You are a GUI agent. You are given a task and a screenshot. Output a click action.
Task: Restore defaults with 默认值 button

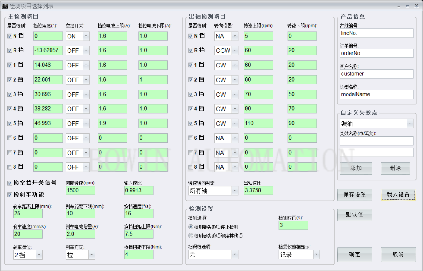(x=355, y=215)
